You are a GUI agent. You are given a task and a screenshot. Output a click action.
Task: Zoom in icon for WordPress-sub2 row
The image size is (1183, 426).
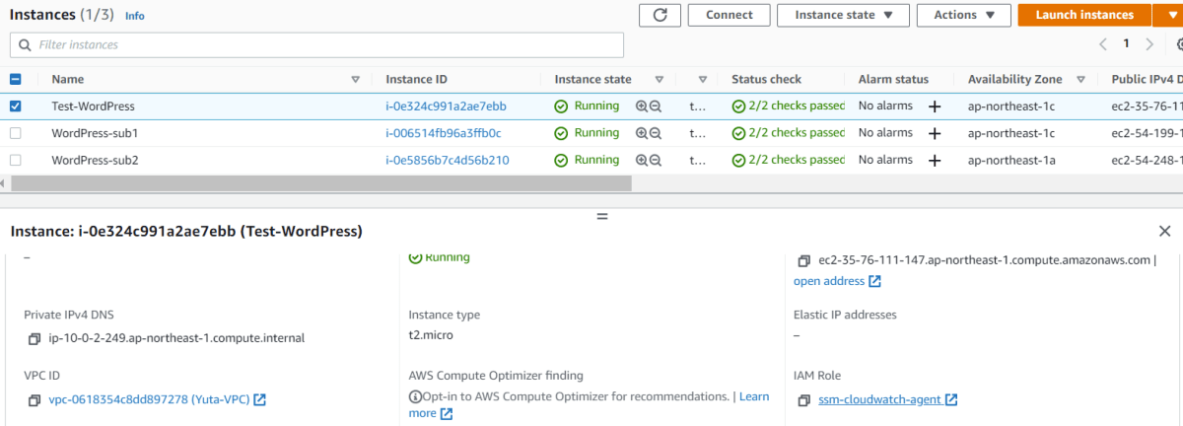[642, 160]
